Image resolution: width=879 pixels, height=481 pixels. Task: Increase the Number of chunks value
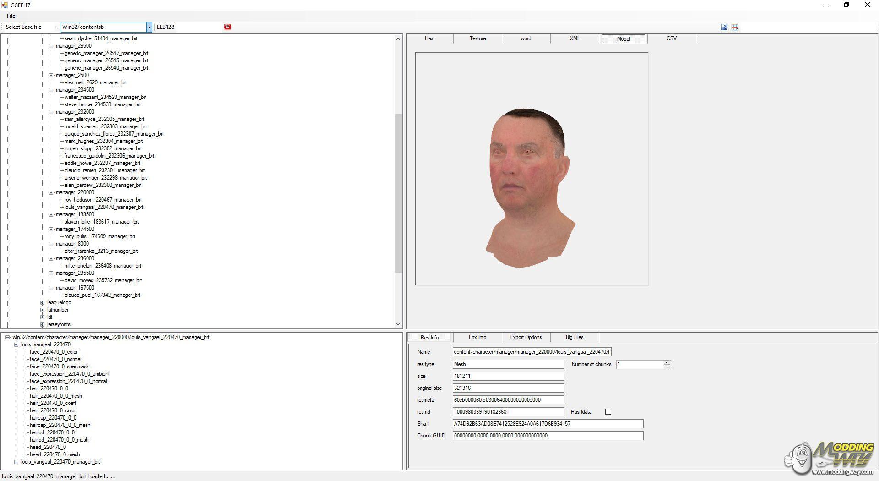click(667, 362)
